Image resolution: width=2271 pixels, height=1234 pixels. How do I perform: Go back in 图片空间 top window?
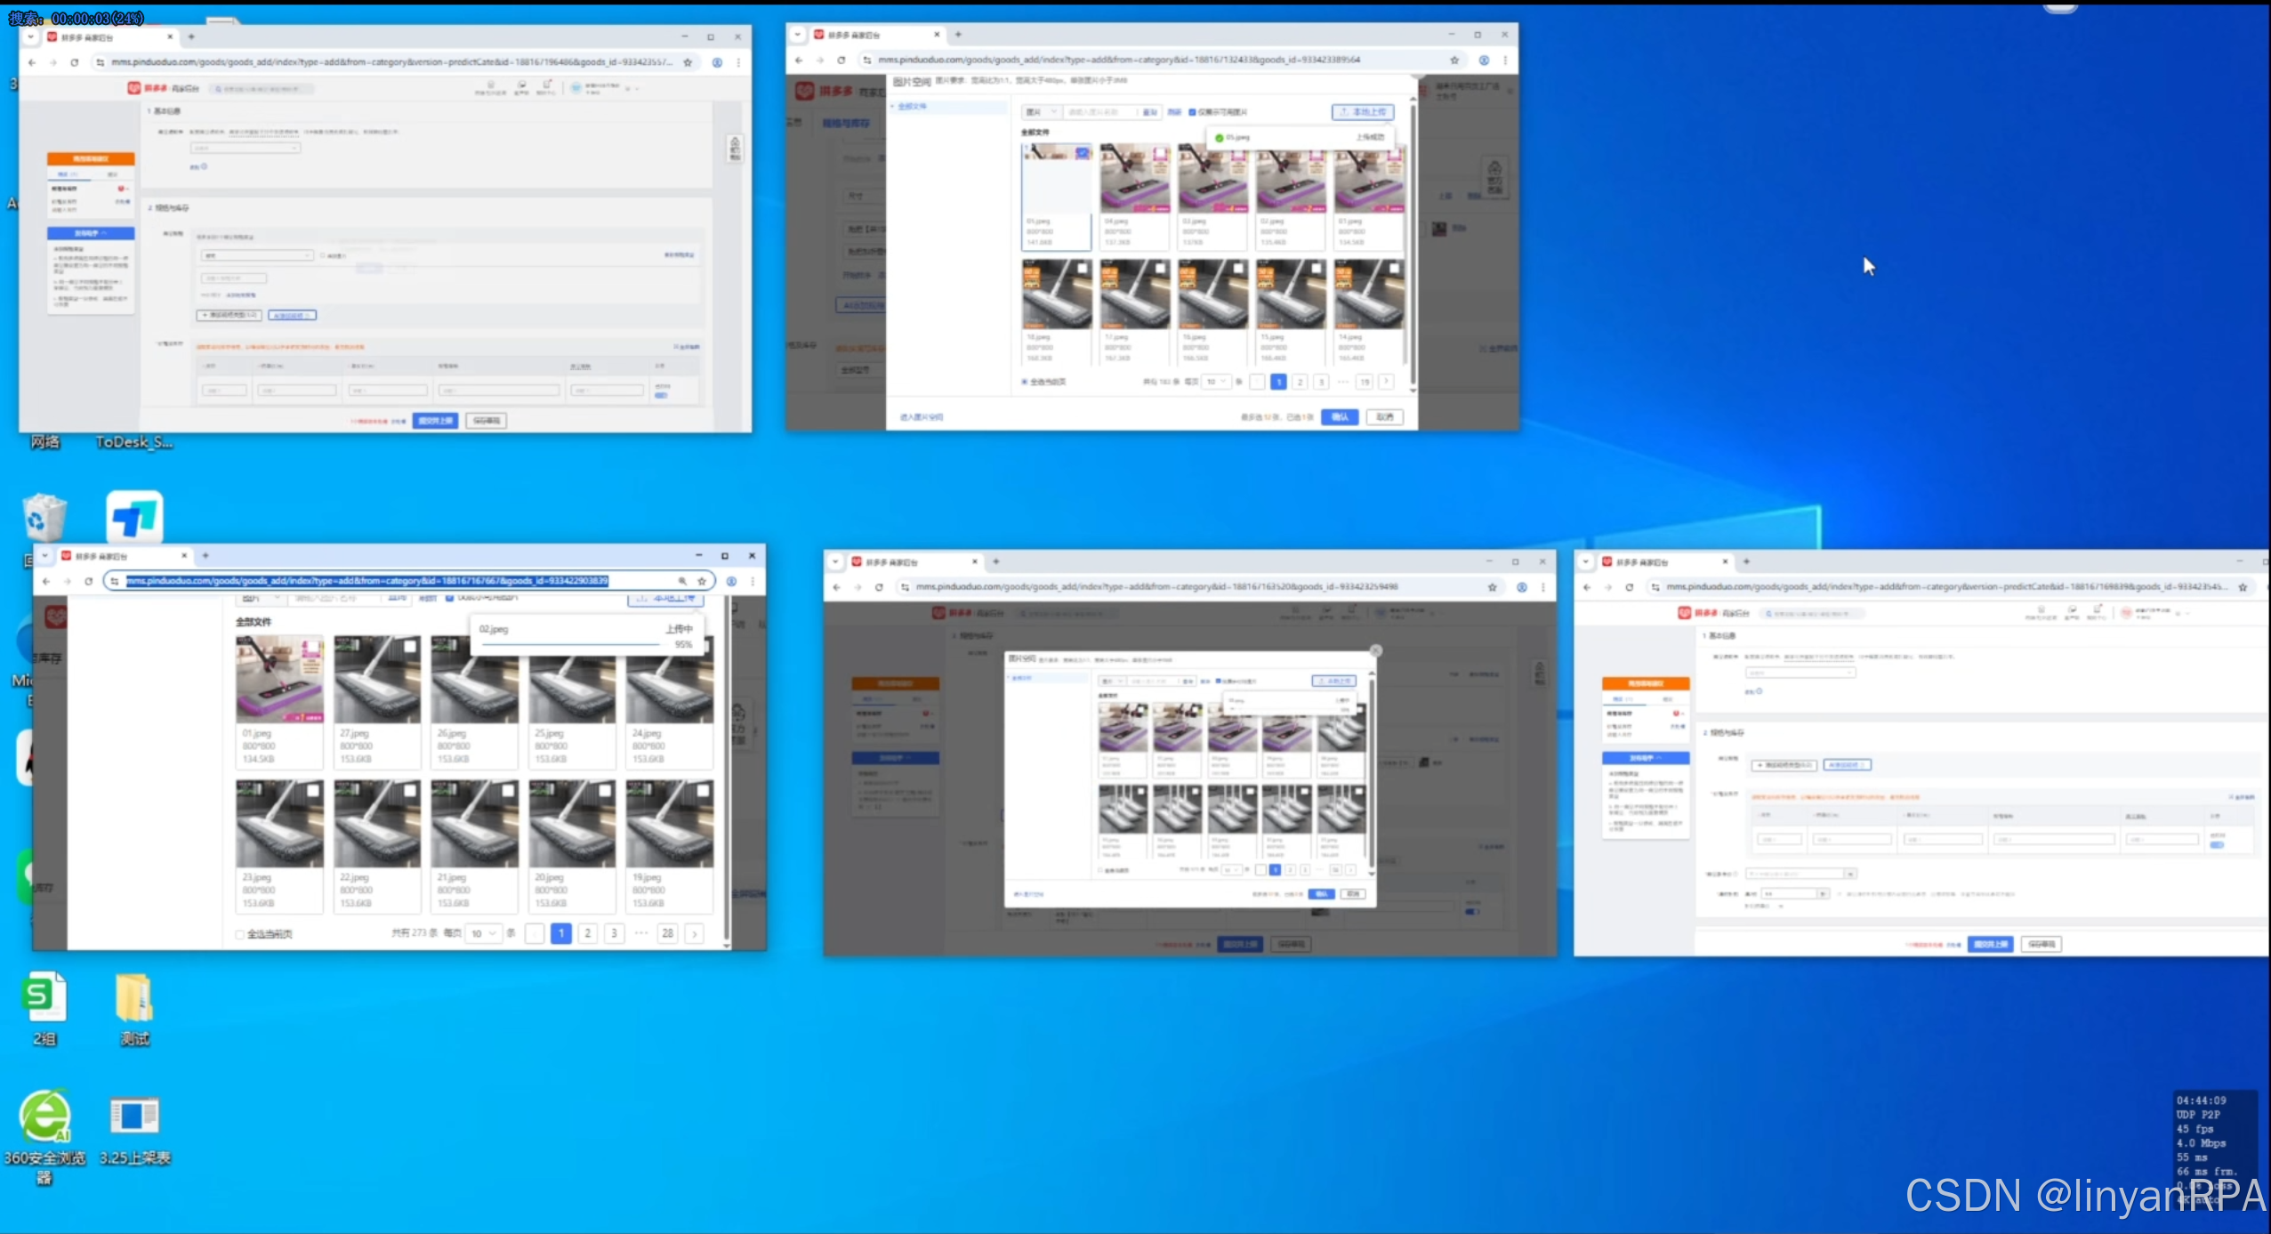799,60
